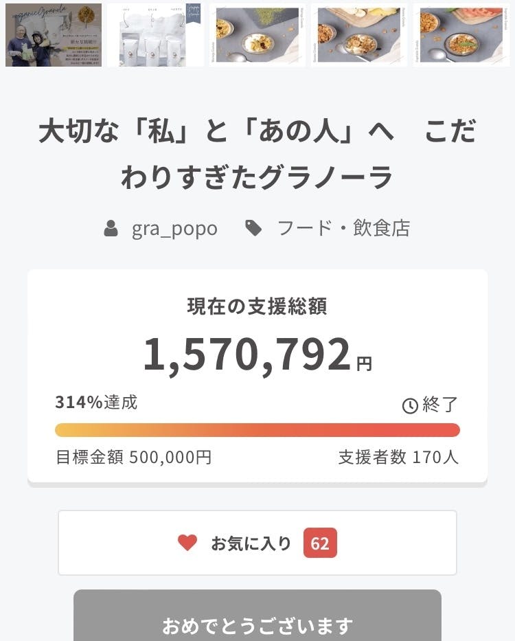The width and height of the screenshot is (515, 641).
Task: Click the clock icon next to 終了
Action: (x=410, y=406)
